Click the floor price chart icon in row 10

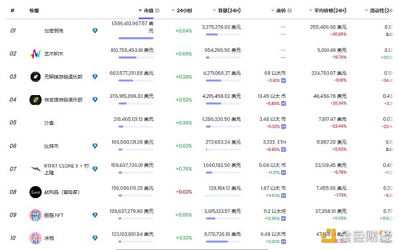click(283, 241)
